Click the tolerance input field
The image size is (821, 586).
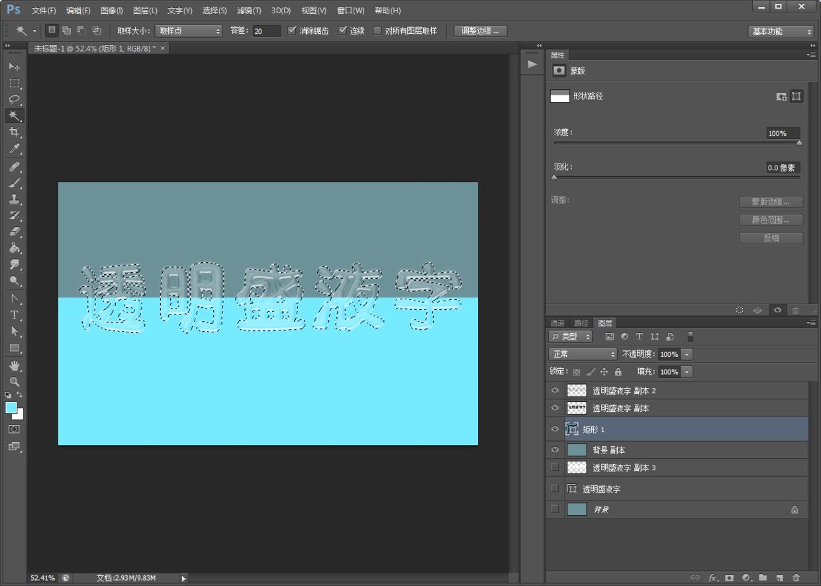pyautogui.click(x=266, y=31)
